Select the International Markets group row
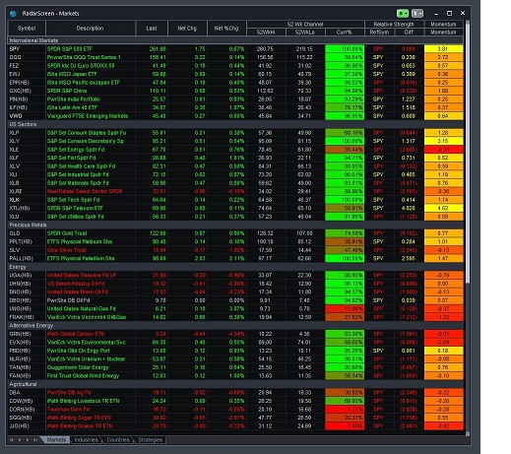Image resolution: width=511 pixels, height=454 pixels. coord(235,40)
